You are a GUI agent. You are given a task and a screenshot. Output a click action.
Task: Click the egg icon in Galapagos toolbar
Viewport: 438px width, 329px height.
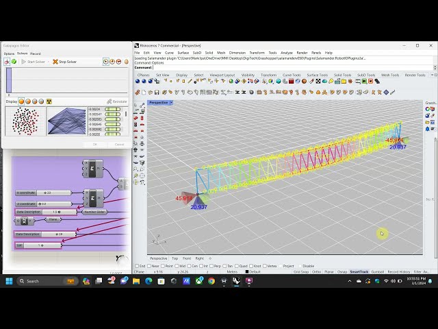coord(126,62)
